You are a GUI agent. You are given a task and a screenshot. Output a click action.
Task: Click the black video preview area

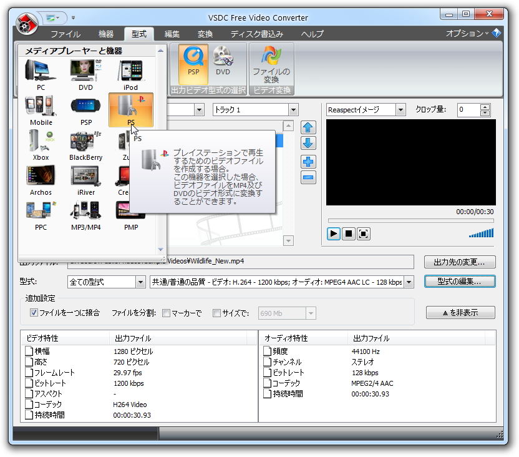coord(410,162)
